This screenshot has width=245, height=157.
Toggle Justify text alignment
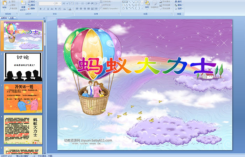point(89,9)
